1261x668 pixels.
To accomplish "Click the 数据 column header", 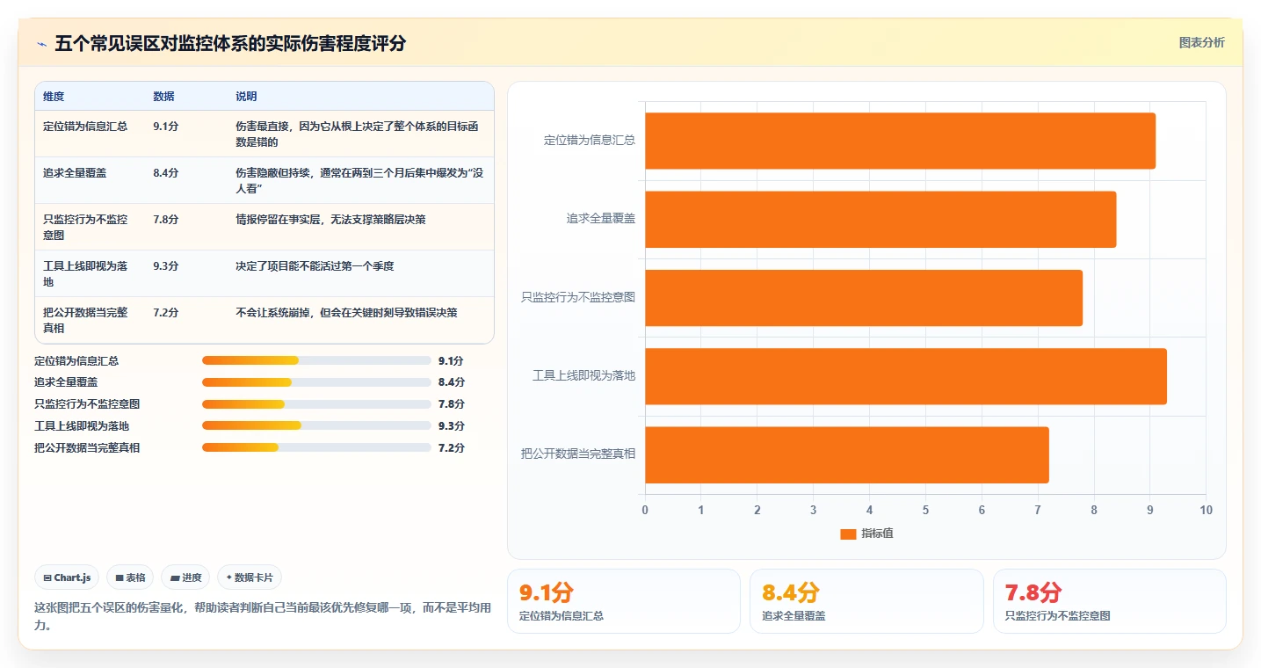I will (163, 97).
